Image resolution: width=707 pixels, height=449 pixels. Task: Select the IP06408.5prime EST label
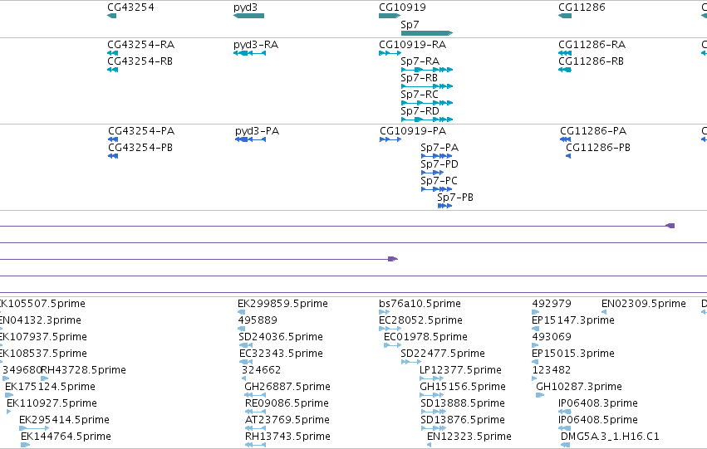coord(598,420)
